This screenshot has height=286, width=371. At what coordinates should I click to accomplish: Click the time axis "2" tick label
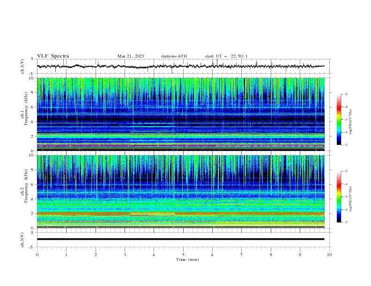pyautogui.click(x=96, y=255)
